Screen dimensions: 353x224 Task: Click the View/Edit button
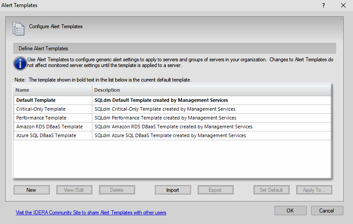click(x=74, y=190)
